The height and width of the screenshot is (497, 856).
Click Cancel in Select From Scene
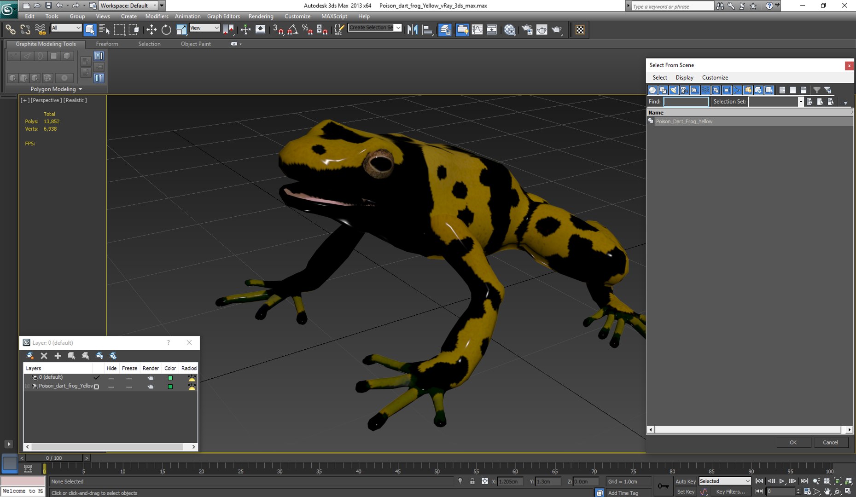tap(830, 442)
